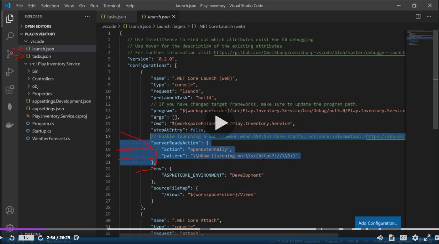Open Startup.cs in the Explorer
Viewport: 439px width, 244px height.
pos(57,131)
